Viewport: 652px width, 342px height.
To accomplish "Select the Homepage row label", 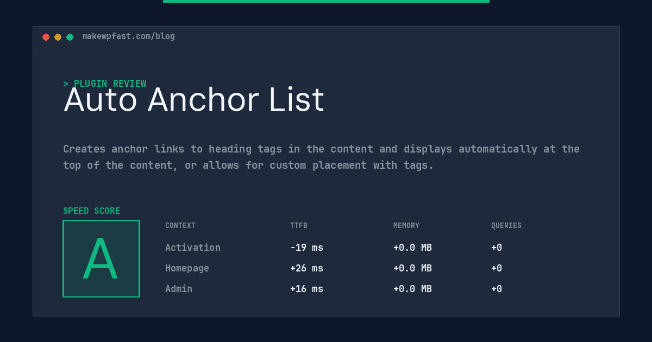I will point(187,268).
